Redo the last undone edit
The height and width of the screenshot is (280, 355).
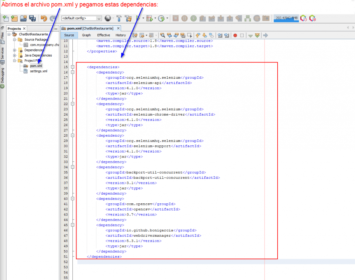click(x=53, y=18)
